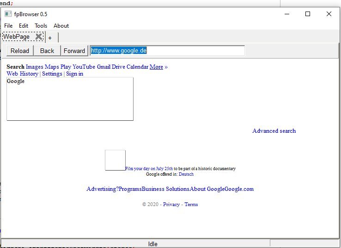Open the Images link
Viewport: 341px width, 248px height.
point(34,67)
